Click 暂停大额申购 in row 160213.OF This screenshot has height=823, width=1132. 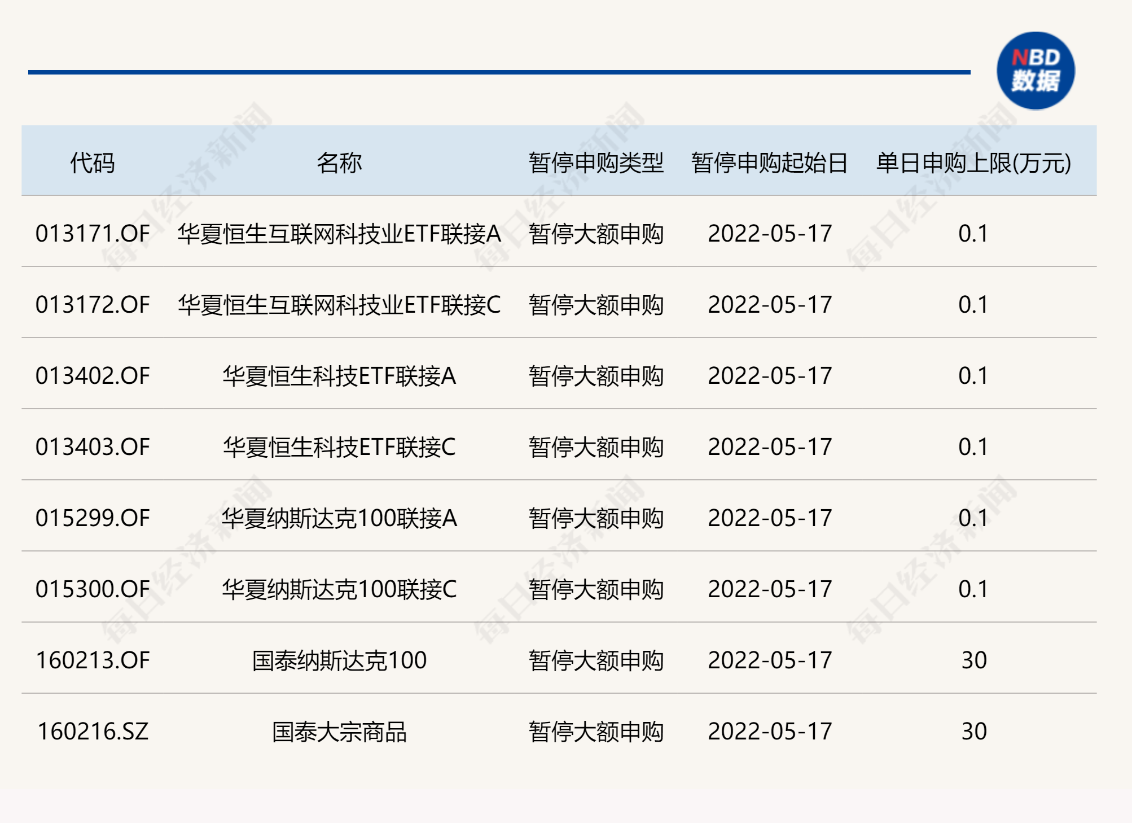point(596,660)
